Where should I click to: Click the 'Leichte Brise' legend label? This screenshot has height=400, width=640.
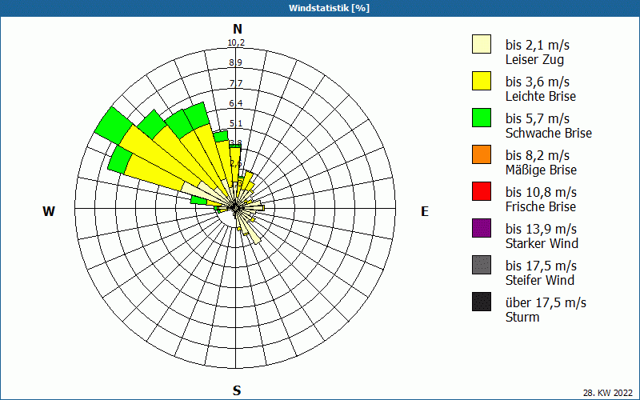tap(541, 96)
